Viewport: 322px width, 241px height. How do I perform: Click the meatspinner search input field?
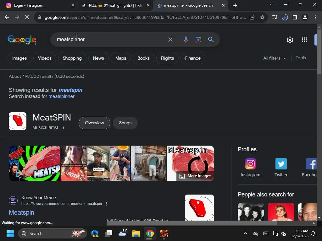(x=111, y=40)
